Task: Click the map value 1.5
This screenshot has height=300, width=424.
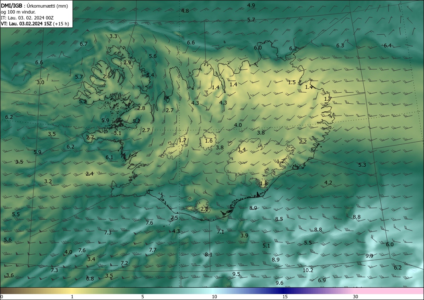Action: click(x=292, y=83)
